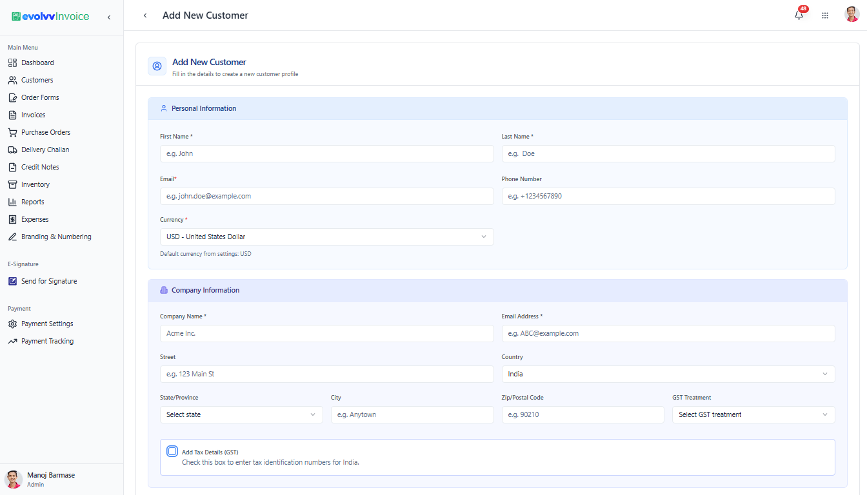
Task: Collapse the sidebar with the chevron
Action: [x=109, y=17]
